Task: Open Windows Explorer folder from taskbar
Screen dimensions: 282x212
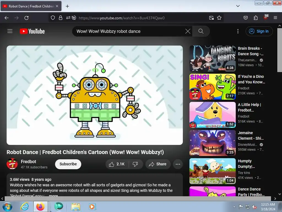Action: pyautogui.click(x=76, y=206)
